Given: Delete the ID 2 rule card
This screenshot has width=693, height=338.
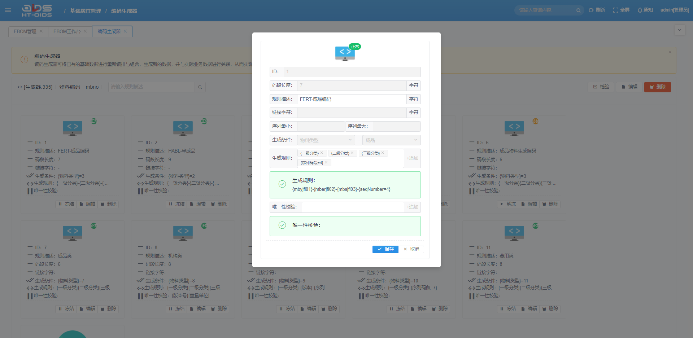Looking at the screenshot, I should click(219, 204).
